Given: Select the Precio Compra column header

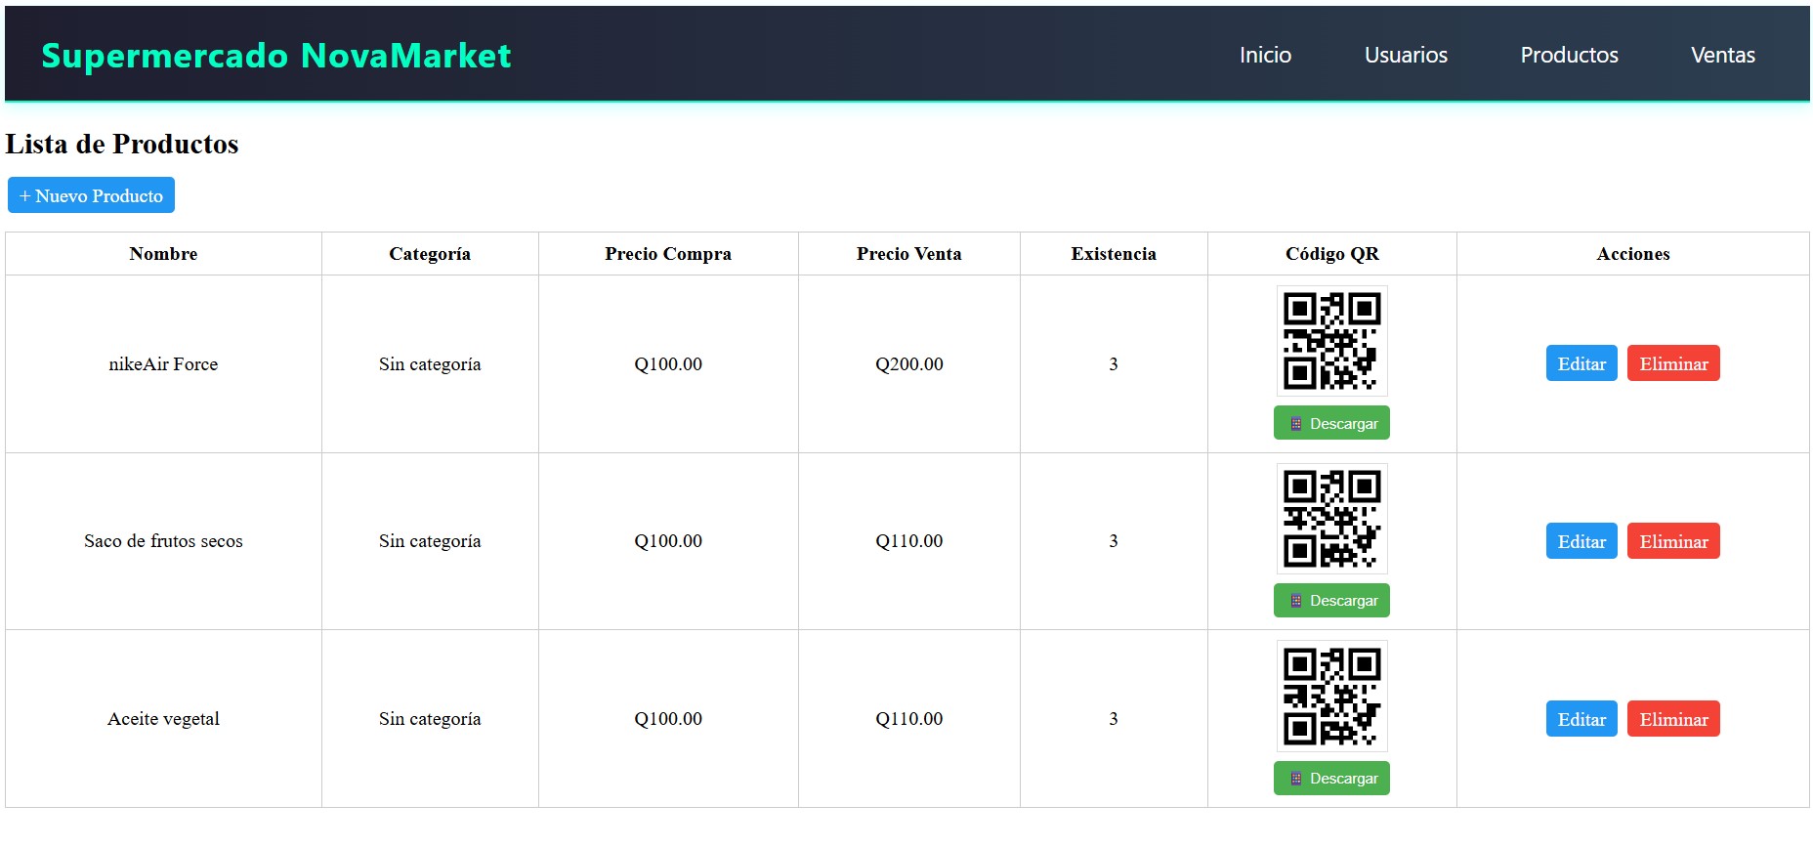Looking at the screenshot, I should coord(668,254).
